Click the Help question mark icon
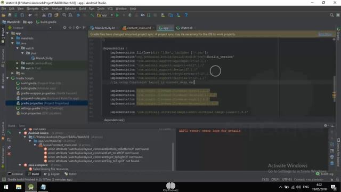 click(x=186, y=15)
